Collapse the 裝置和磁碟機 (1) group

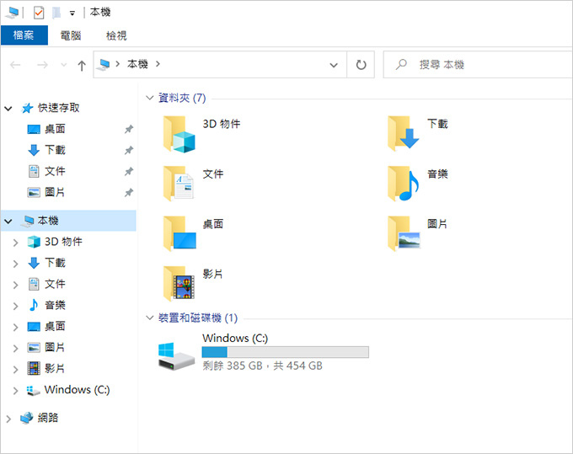149,318
